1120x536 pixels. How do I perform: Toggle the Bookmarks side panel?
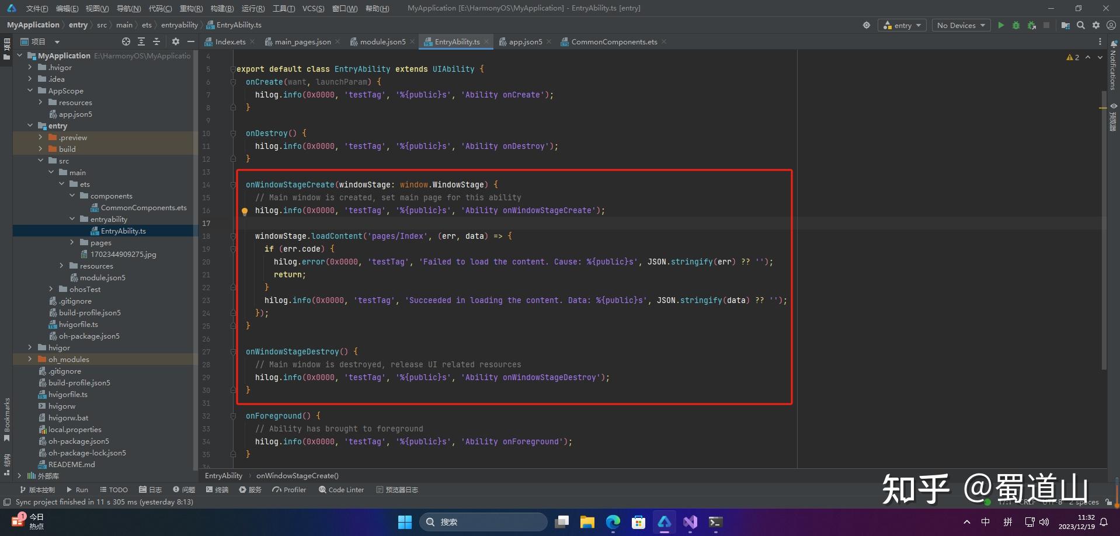tap(6, 417)
